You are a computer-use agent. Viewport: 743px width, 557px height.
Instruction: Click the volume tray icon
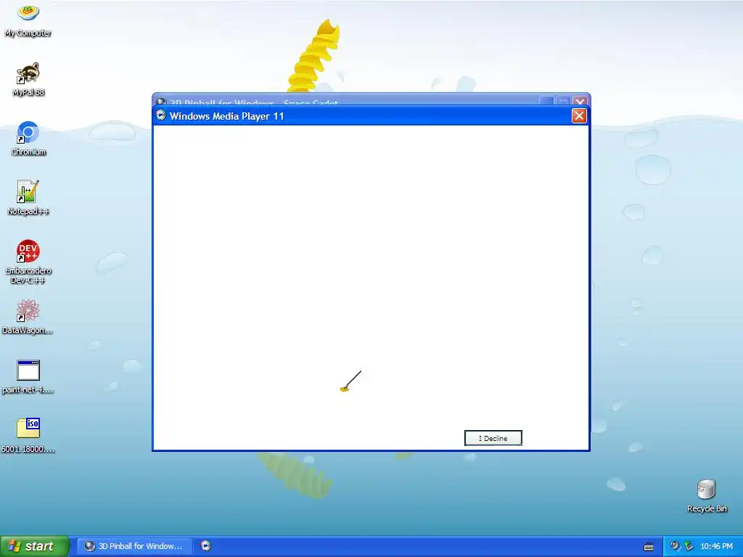(675, 546)
